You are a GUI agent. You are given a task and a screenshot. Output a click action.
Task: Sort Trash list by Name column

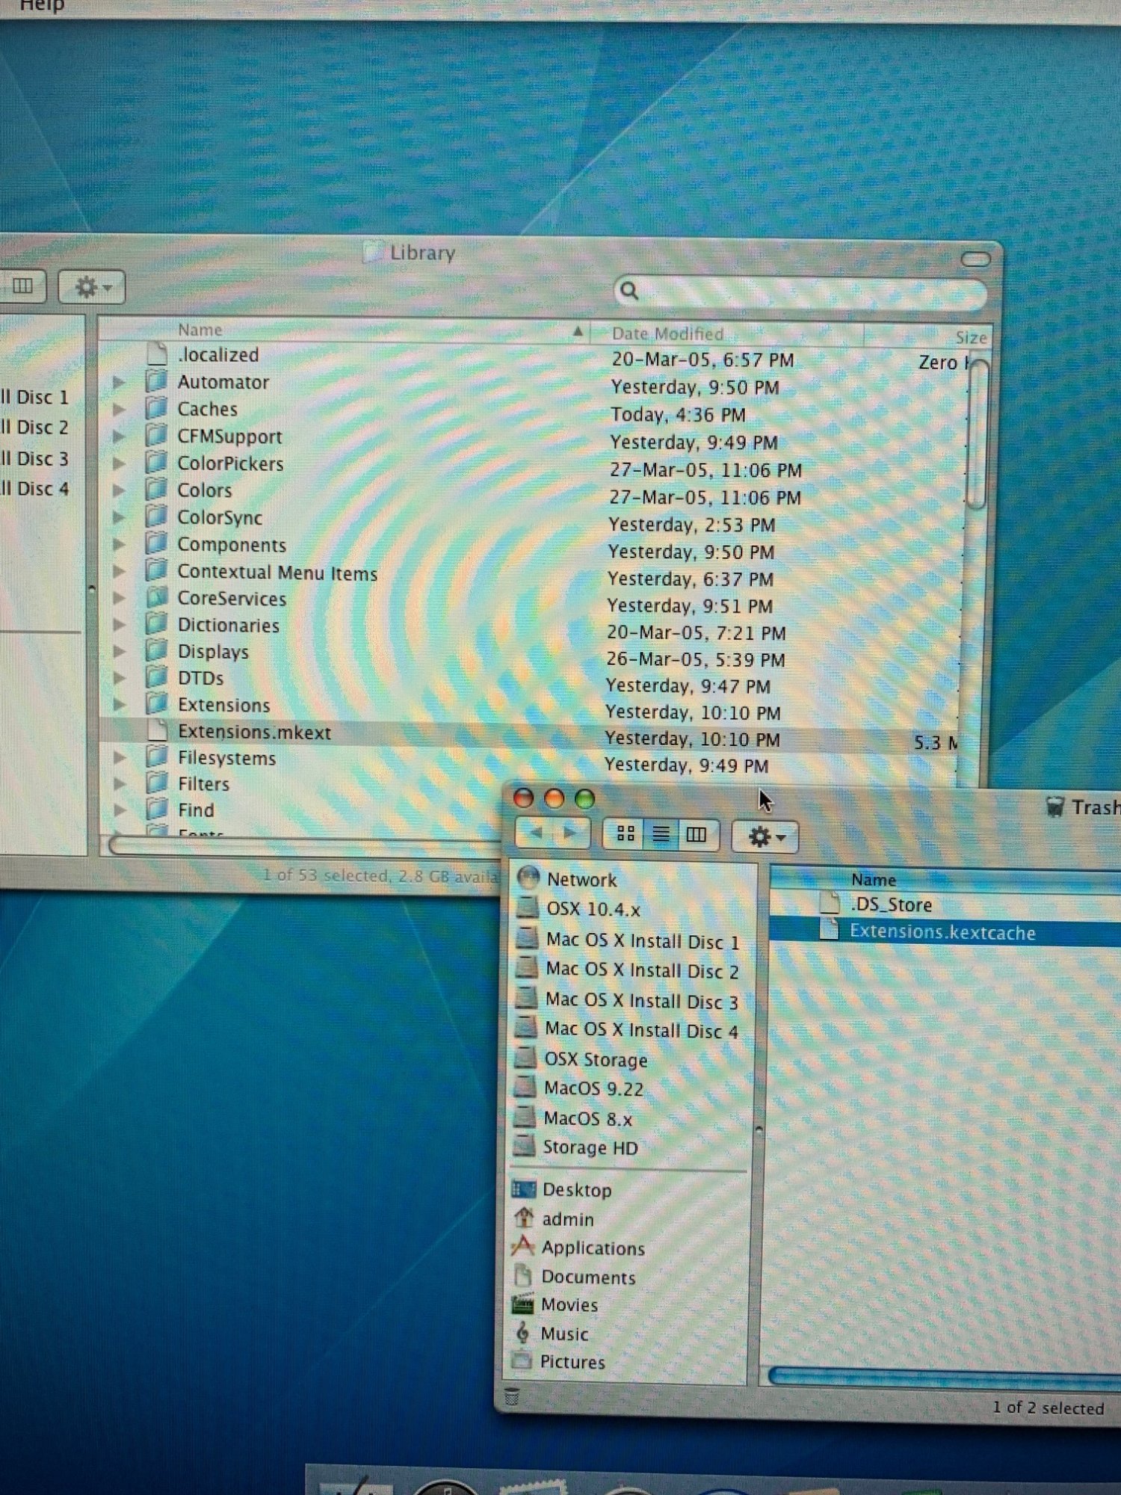945,879
